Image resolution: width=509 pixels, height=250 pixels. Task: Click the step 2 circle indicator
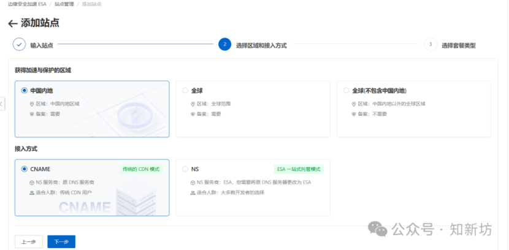(224, 45)
